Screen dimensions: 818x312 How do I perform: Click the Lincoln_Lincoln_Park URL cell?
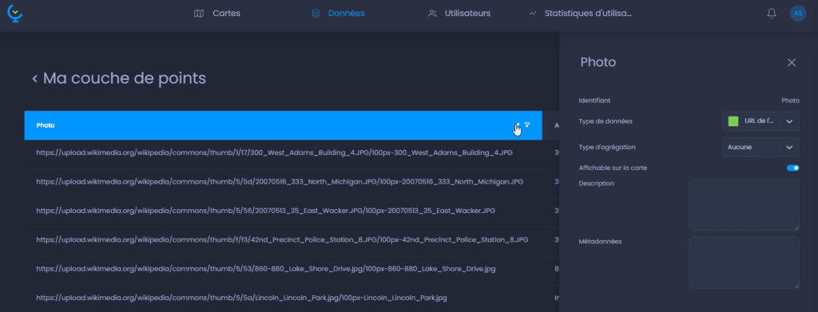(241, 298)
